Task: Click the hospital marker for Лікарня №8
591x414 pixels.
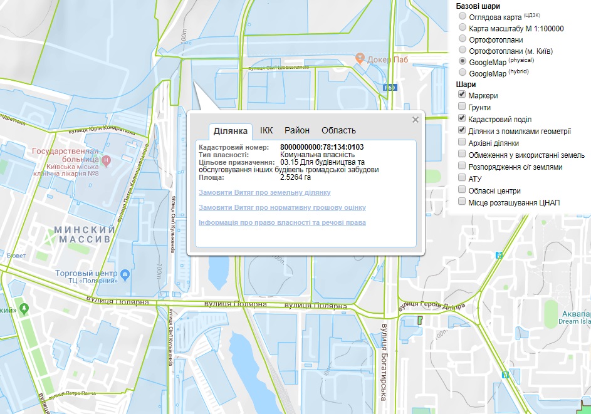Action: tap(106, 161)
